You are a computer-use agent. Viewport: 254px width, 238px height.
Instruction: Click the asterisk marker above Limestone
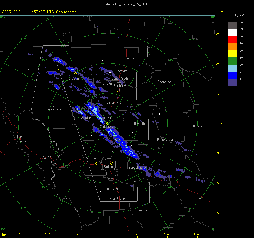(x=53, y=107)
